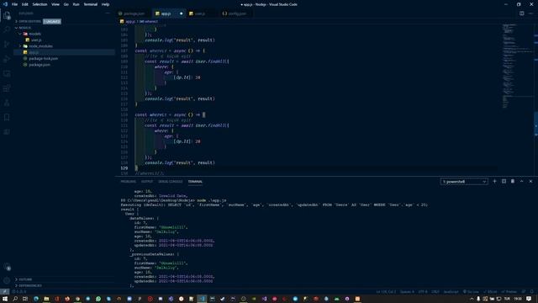The height and width of the screenshot is (303, 538).
Task: Open the Help menu
Action: (x=105, y=4)
